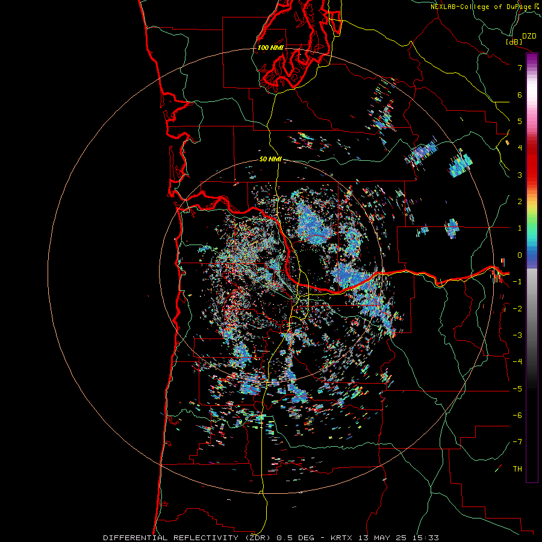Click the -1 value on color scale
The height and width of the screenshot is (542, 542).
517,282
